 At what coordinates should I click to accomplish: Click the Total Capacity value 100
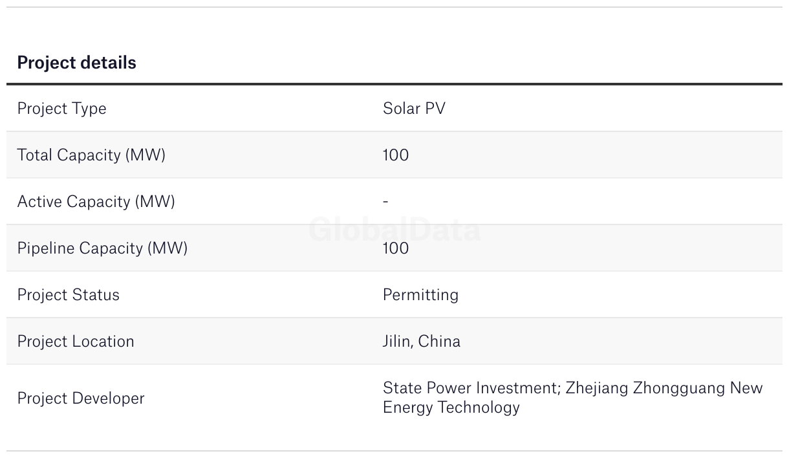click(x=396, y=155)
